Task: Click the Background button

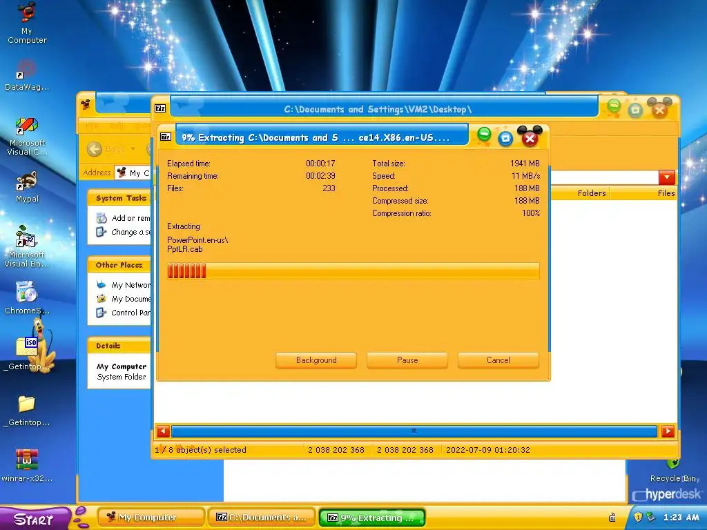Action: pos(316,360)
